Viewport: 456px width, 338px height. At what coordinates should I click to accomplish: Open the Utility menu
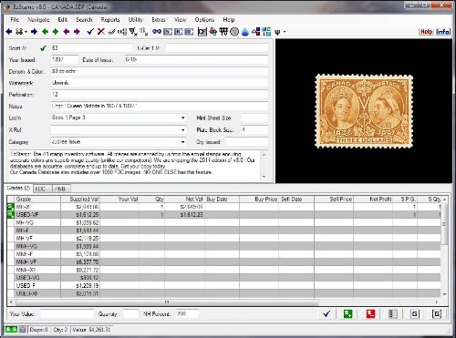[x=136, y=20]
